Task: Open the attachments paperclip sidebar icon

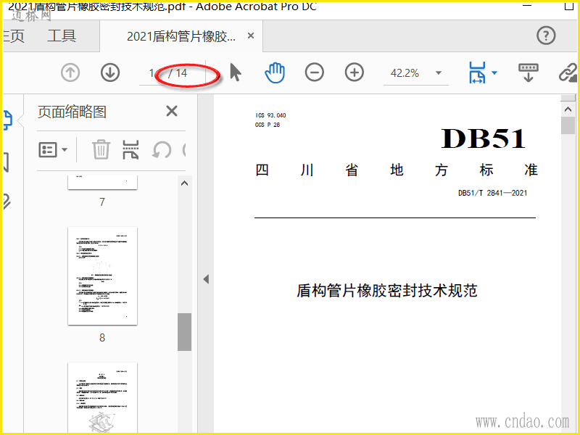Action: pos(7,202)
